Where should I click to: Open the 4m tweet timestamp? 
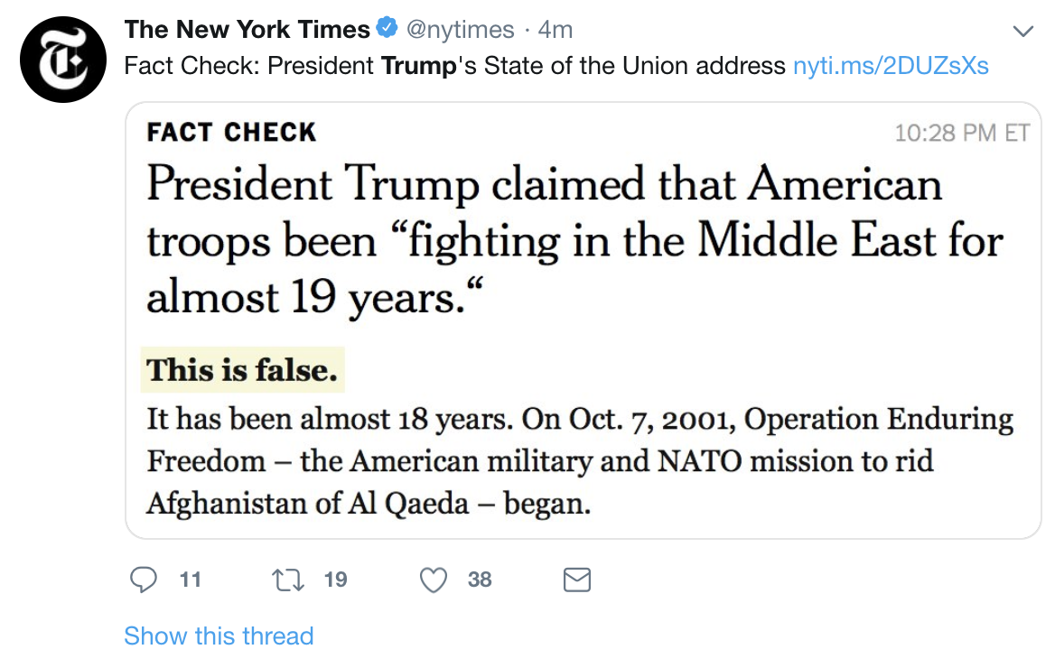click(x=556, y=30)
